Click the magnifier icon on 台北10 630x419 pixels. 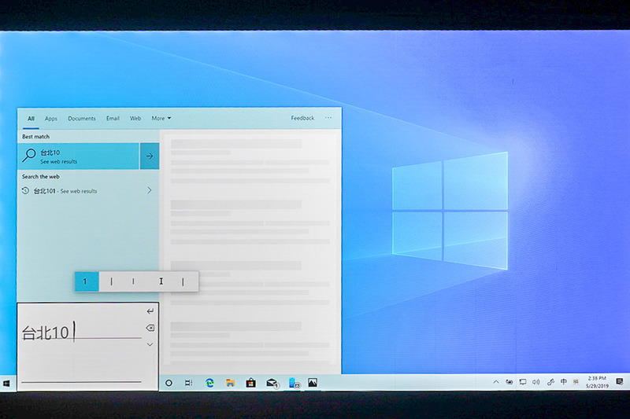click(29, 155)
